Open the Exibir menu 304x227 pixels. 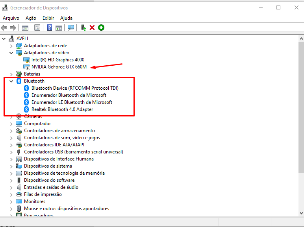48,18
